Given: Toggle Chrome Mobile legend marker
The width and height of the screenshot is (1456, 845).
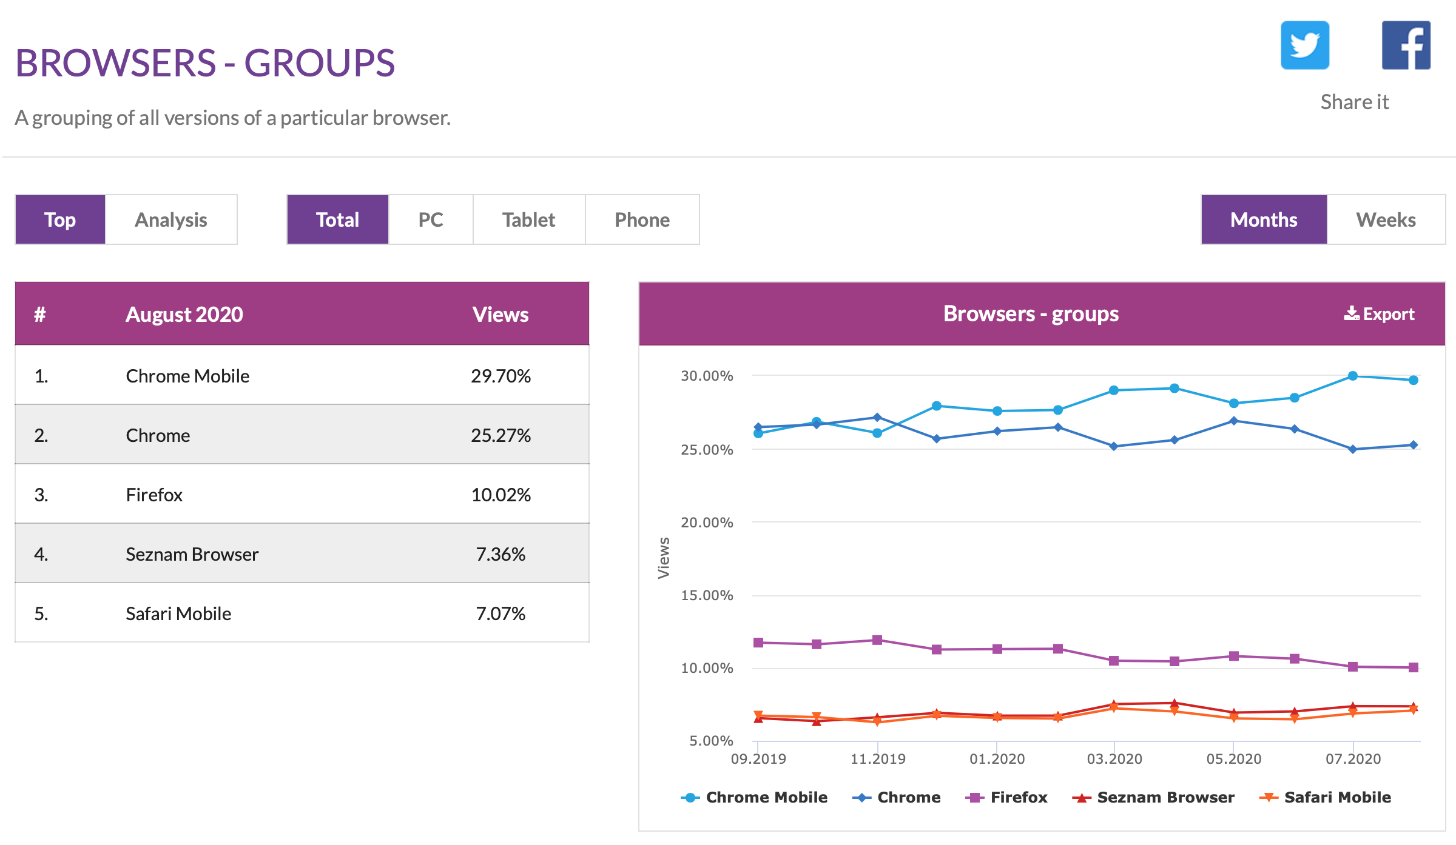Looking at the screenshot, I should (x=690, y=798).
